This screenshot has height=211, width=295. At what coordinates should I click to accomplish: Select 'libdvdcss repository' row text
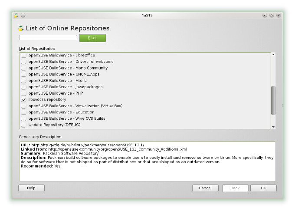(47, 99)
